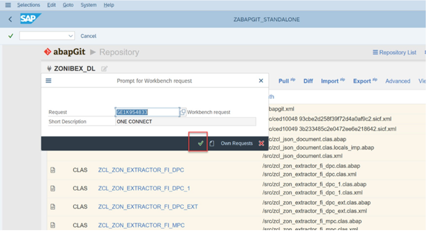Viewport: 427px width, 232px height.
Task: Click the Export zip link
Action: [x=365, y=81]
